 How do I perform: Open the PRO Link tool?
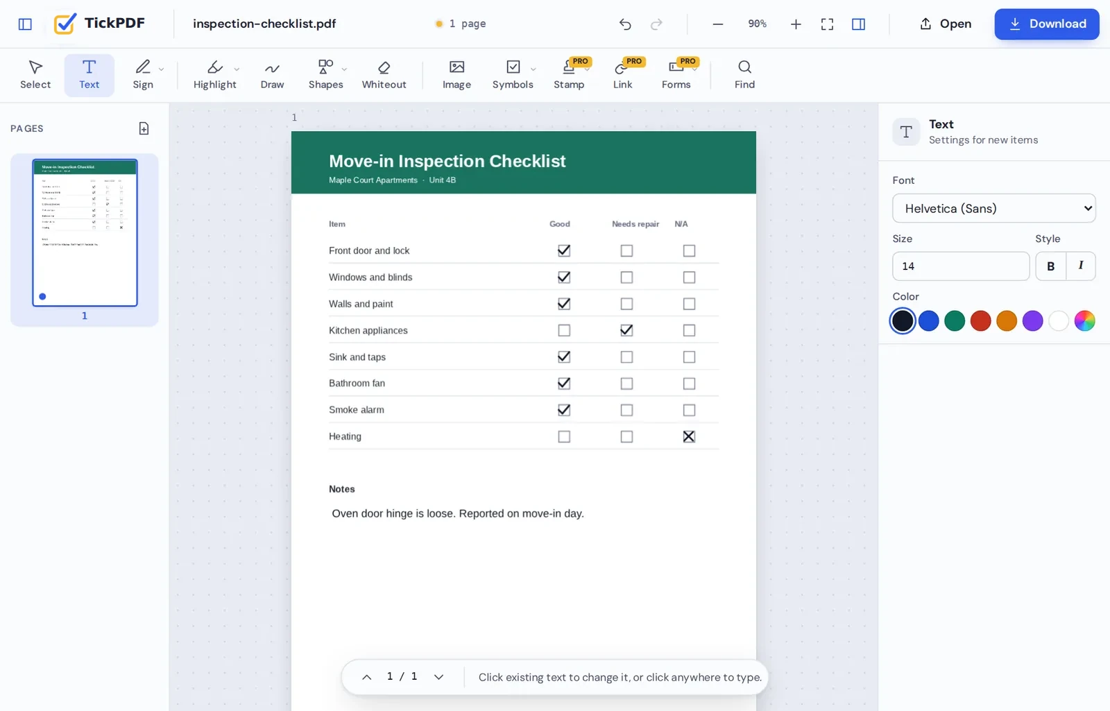click(622, 75)
